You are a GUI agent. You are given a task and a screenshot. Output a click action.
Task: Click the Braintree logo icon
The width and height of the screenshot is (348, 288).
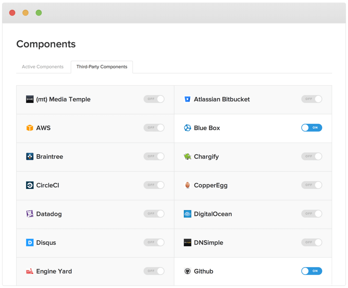30,156
